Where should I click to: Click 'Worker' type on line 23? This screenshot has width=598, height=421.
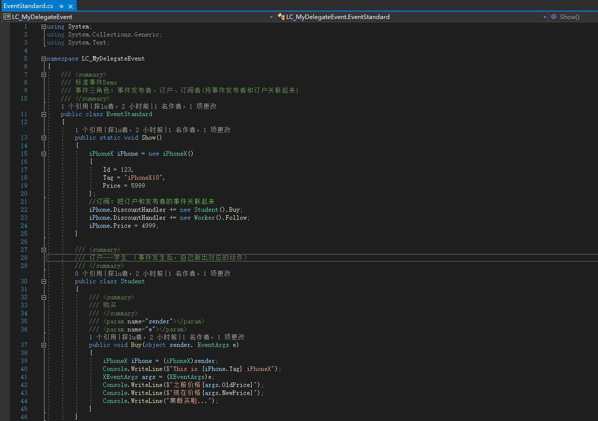[x=204, y=218]
